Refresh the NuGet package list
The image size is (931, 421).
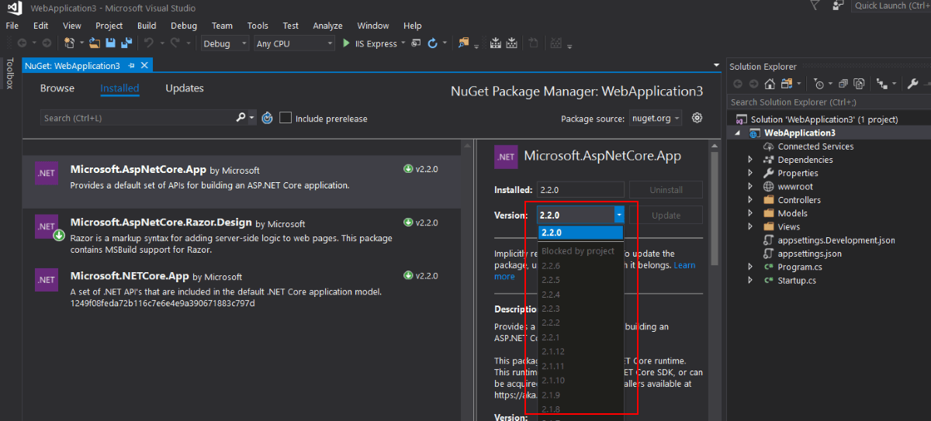click(267, 119)
